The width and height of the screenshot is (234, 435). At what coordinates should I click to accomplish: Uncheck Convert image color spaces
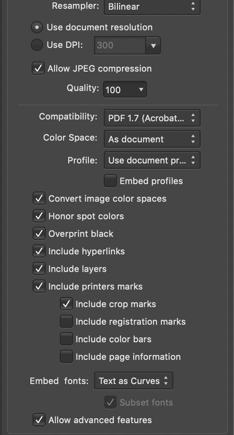pos(39,198)
